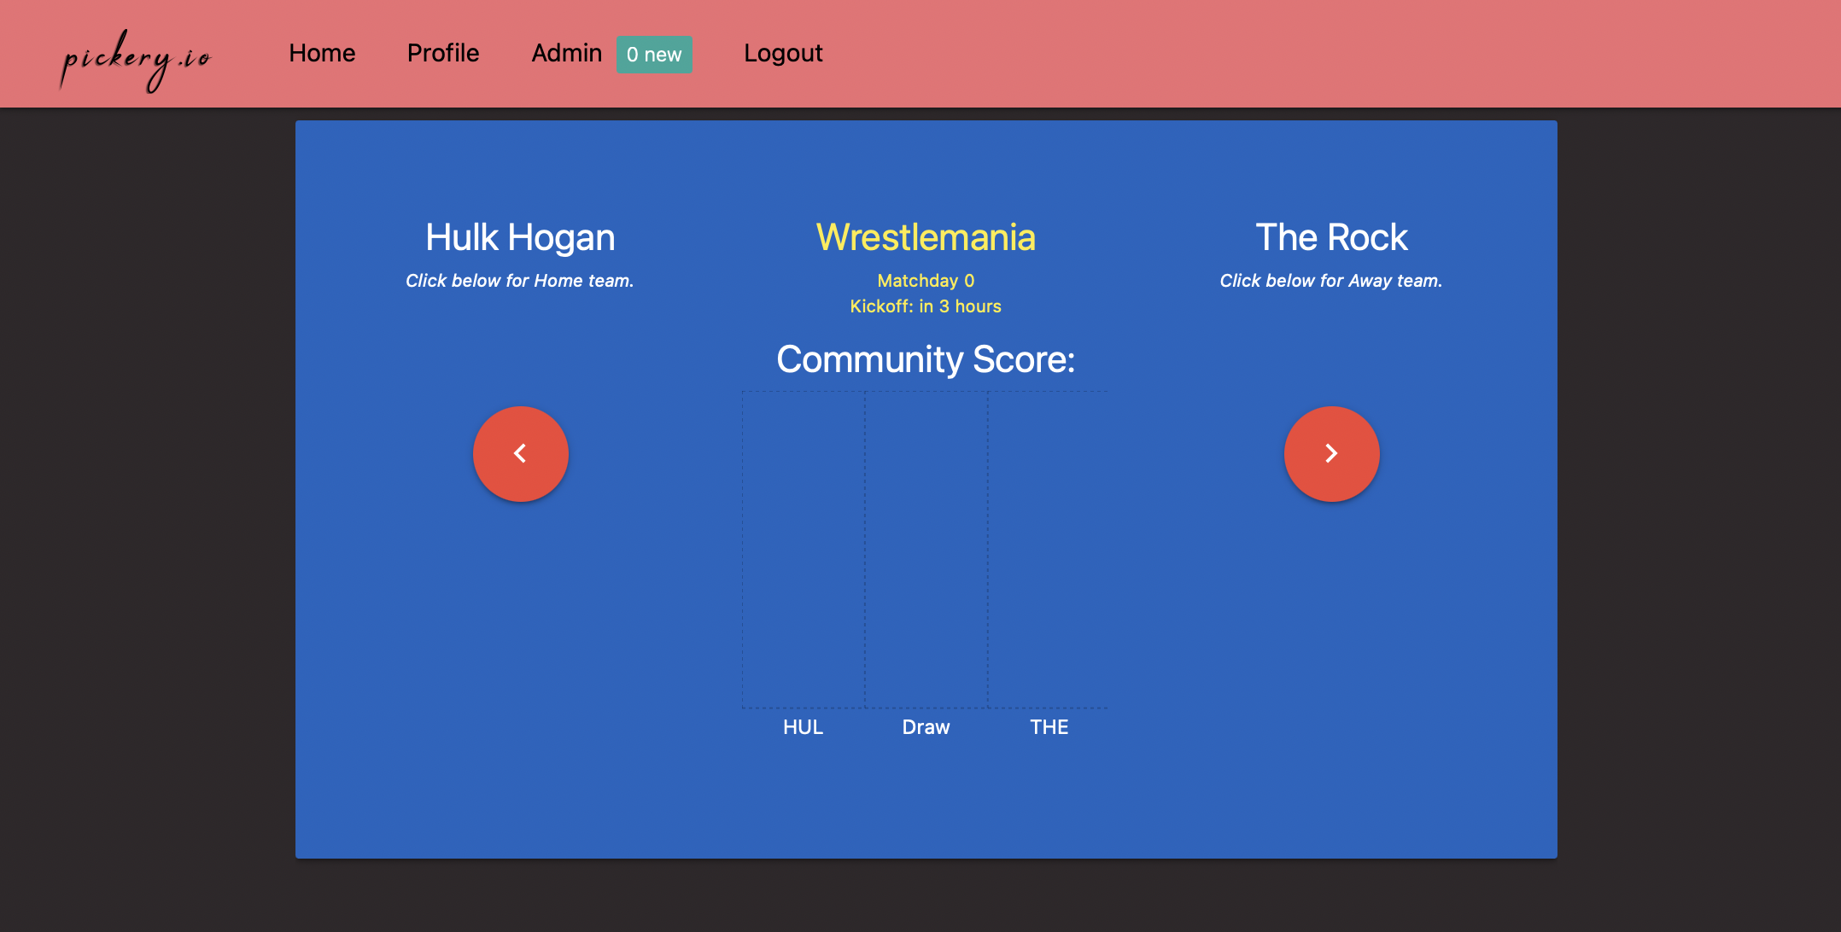
Task: Click 'Click below for Home team.' text
Action: tap(520, 281)
